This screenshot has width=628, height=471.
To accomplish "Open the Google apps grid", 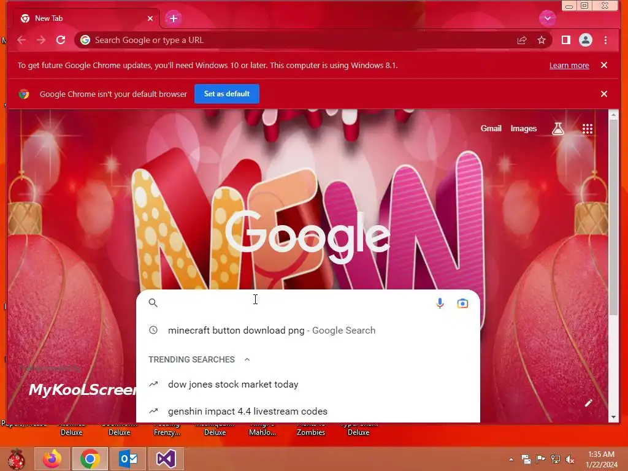I will pos(588,129).
